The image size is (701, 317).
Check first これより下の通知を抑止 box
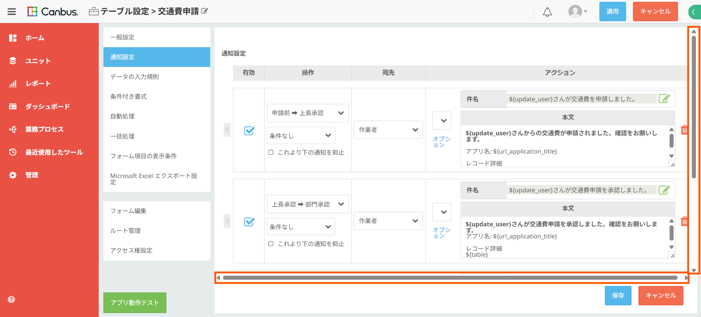coord(271,152)
